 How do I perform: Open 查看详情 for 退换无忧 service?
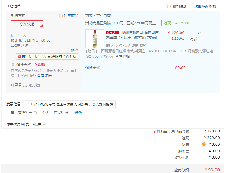[44, 76]
